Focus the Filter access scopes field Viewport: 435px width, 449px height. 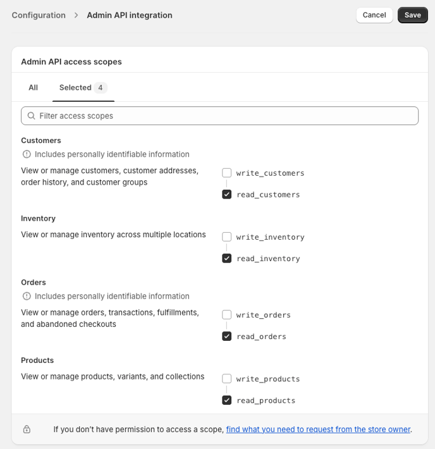click(x=219, y=116)
